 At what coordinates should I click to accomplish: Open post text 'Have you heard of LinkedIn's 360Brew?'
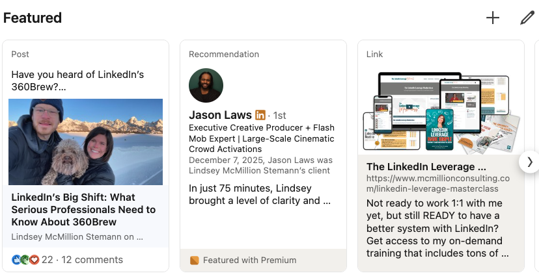(x=77, y=81)
